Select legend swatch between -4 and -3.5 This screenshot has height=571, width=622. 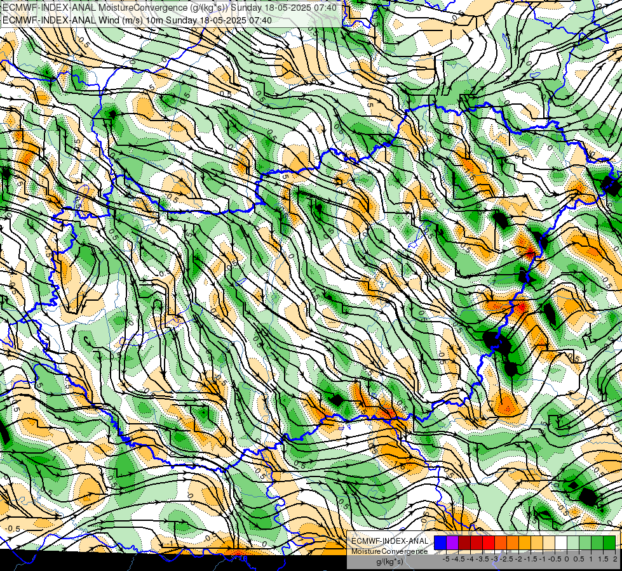[477, 543]
